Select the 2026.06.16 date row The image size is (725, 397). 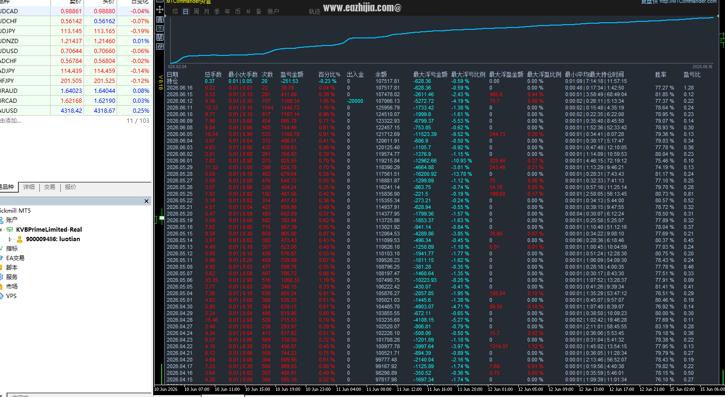pos(180,88)
